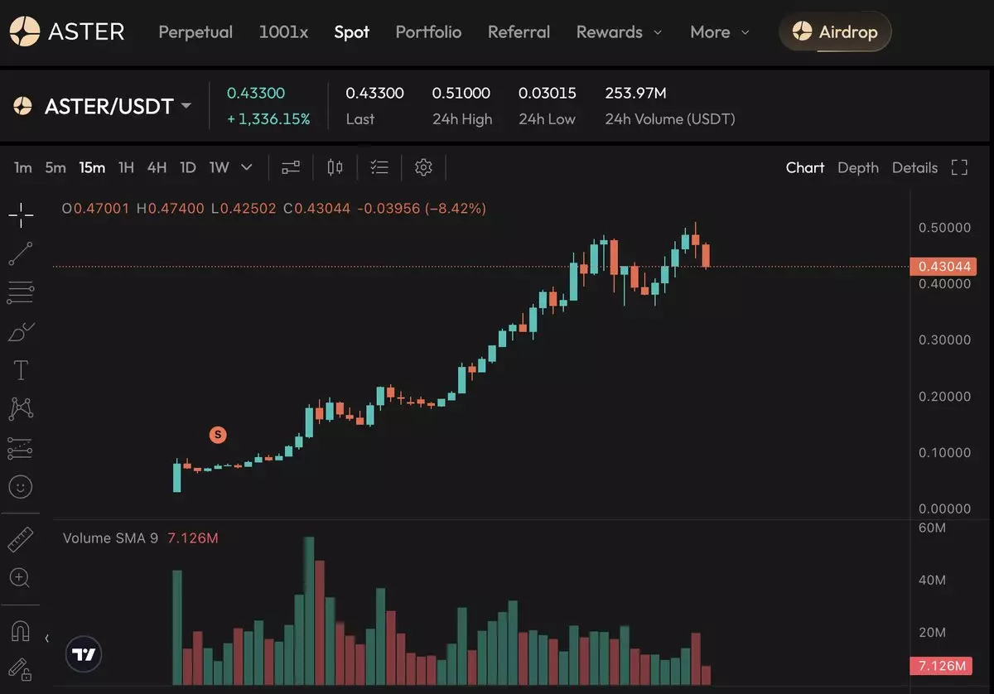Click the zoom in magnifier tool
The height and width of the screenshot is (694, 994).
click(22, 578)
